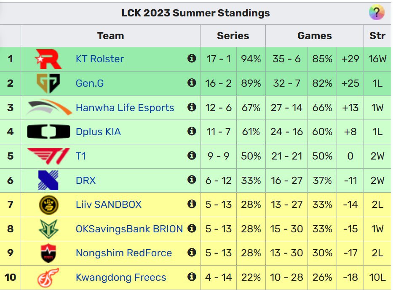
Task: Click the info icon beside DRX
Action: tap(192, 180)
